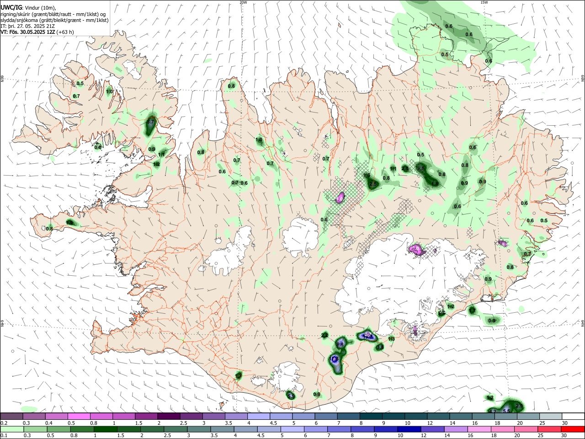Viewport: 585px width, 439px height.
Task: Click the 0.1 label in the bottom legend row
Action: pyautogui.click(x=4, y=436)
